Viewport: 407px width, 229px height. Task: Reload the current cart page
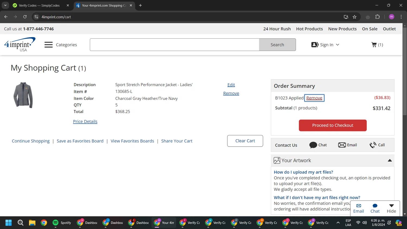(x=25, y=17)
